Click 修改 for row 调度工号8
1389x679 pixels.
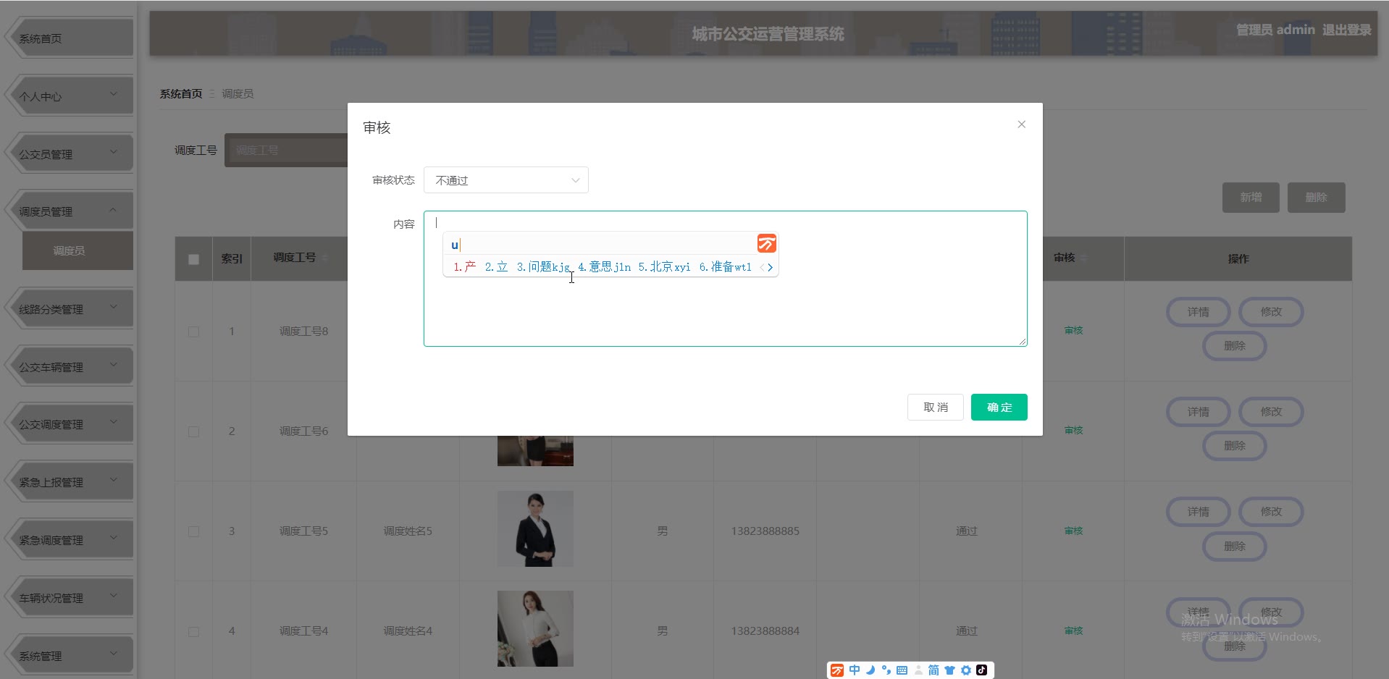coord(1271,312)
